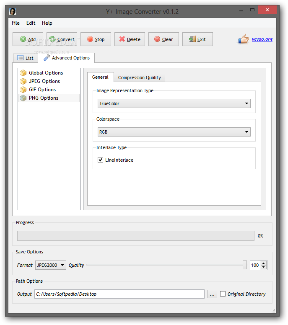Switch to the Compression Quality tab
The image size is (288, 325).
[140, 77]
